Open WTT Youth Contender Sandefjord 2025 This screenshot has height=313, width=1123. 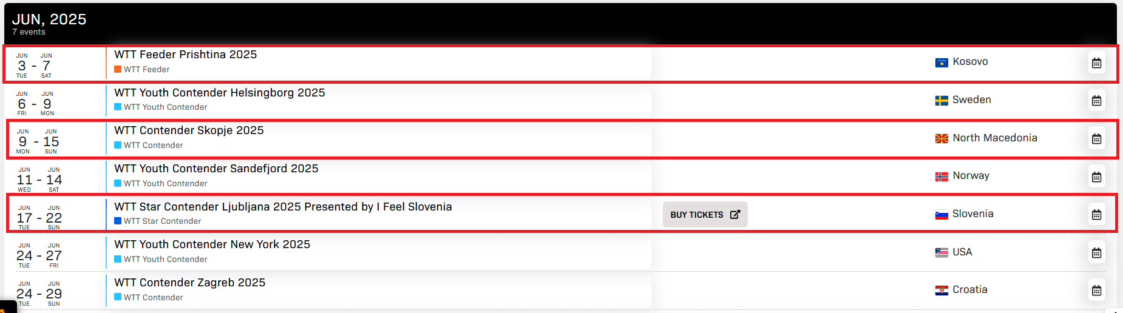pos(216,169)
